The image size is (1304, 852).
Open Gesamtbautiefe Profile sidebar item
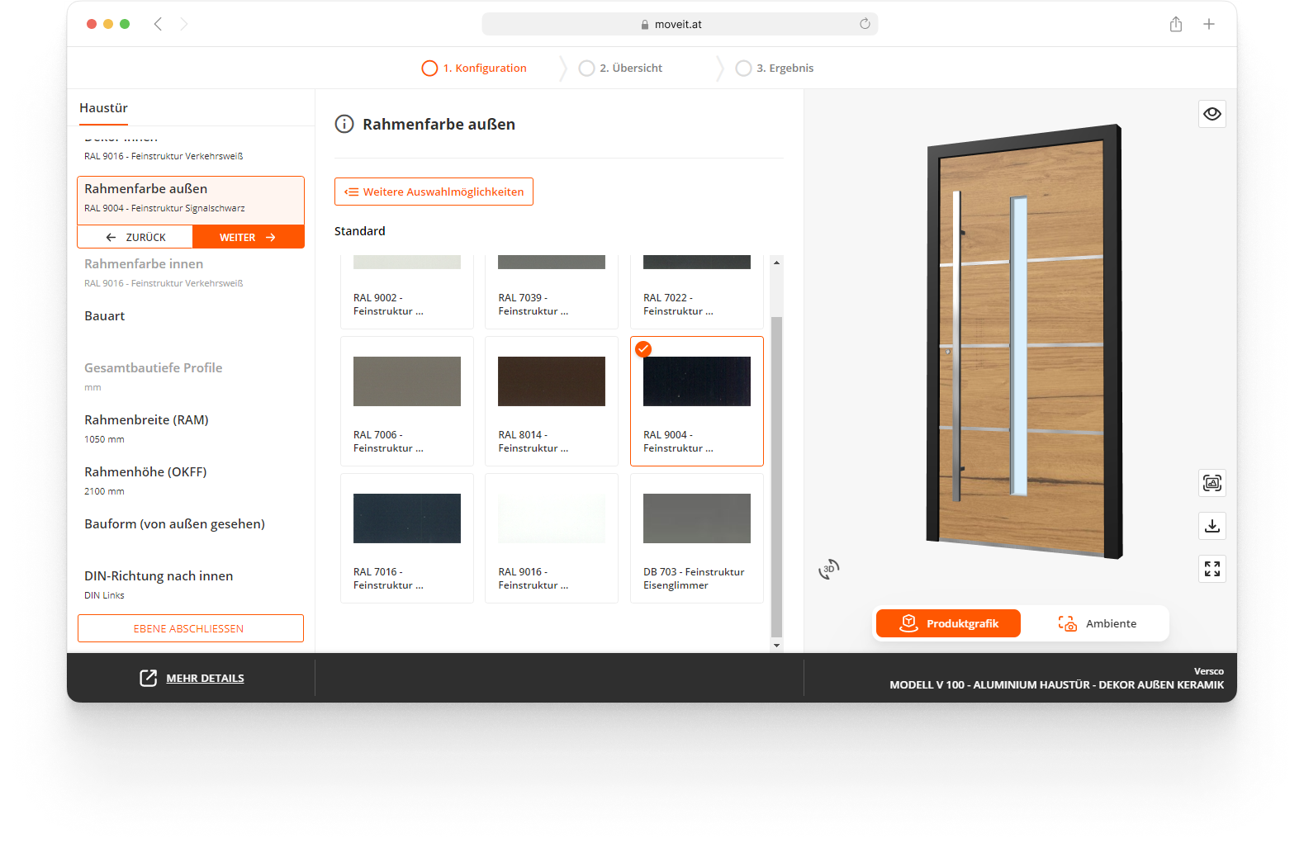[x=191, y=376]
